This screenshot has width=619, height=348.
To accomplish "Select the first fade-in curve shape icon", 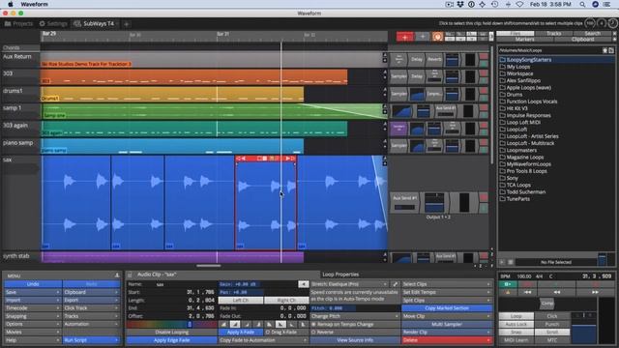I will [223, 325].
